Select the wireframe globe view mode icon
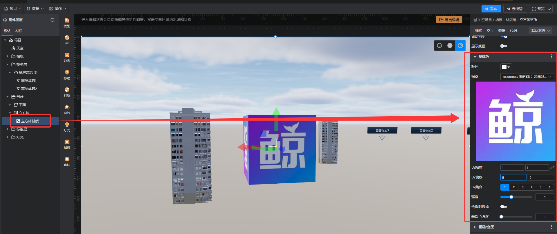Viewport: 557px width, 234px height. 439,45
